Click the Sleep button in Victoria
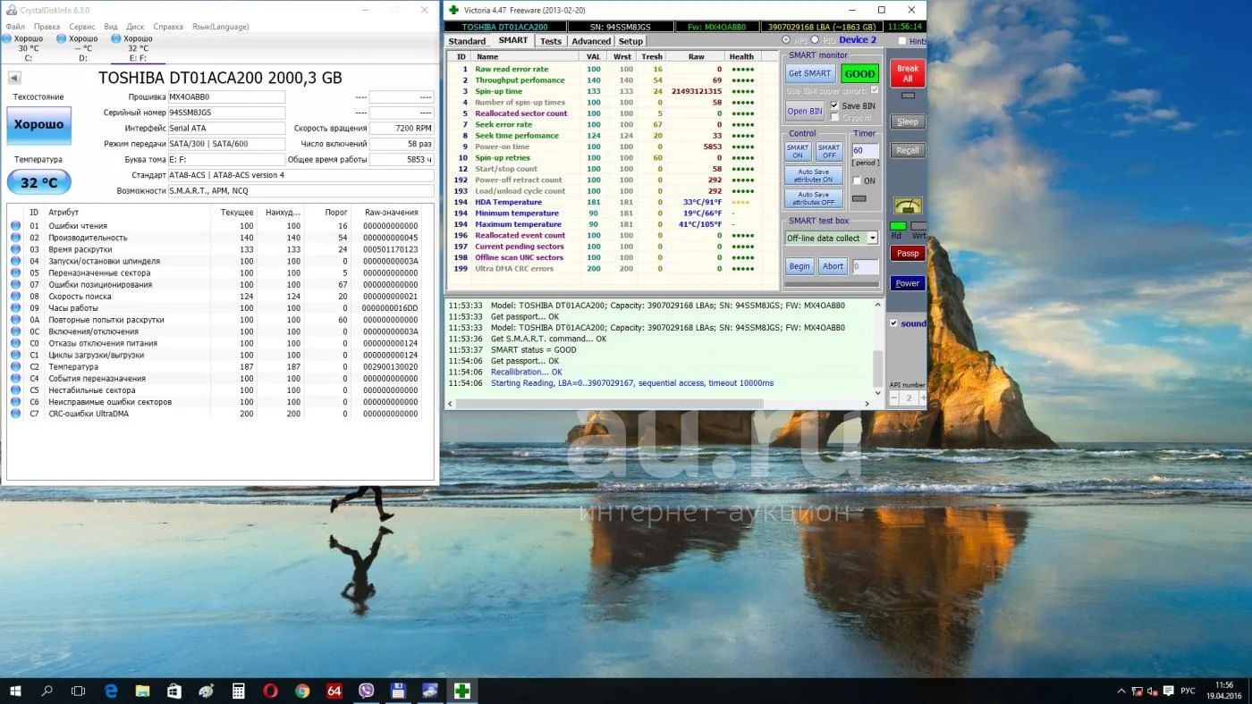The width and height of the screenshot is (1252, 704). click(908, 122)
